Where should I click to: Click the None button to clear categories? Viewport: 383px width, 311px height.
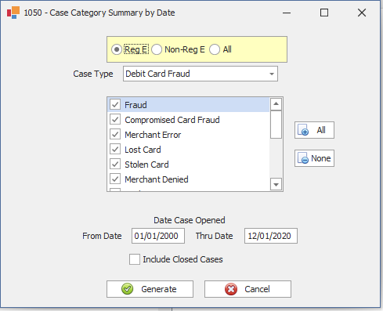coord(314,158)
